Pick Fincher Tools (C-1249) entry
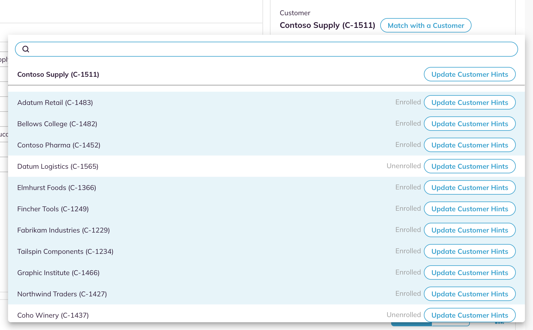 click(266, 209)
